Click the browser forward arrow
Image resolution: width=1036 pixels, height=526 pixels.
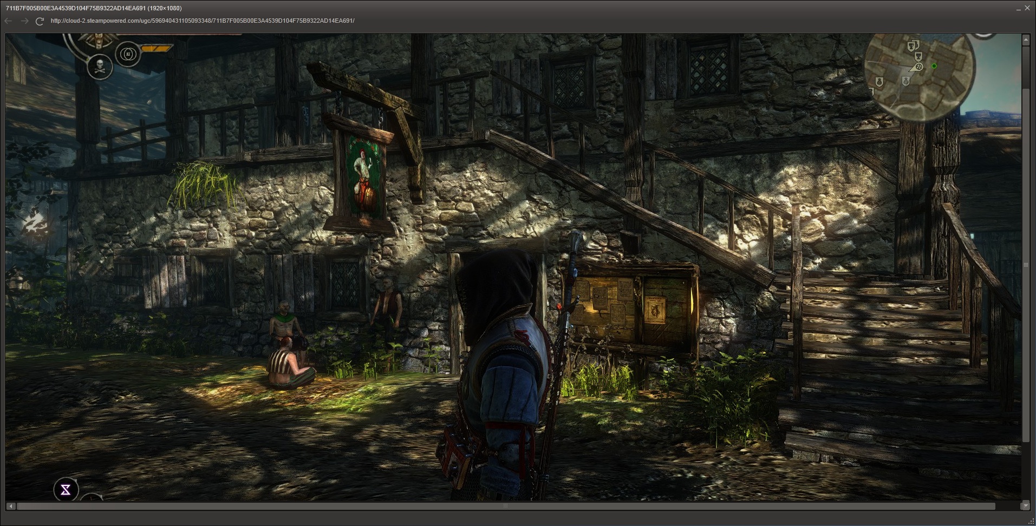pyautogui.click(x=24, y=21)
